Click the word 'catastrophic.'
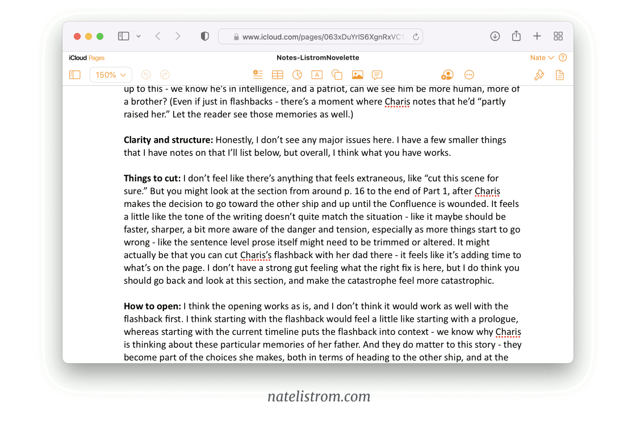The width and height of the screenshot is (636, 423). coord(467,281)
